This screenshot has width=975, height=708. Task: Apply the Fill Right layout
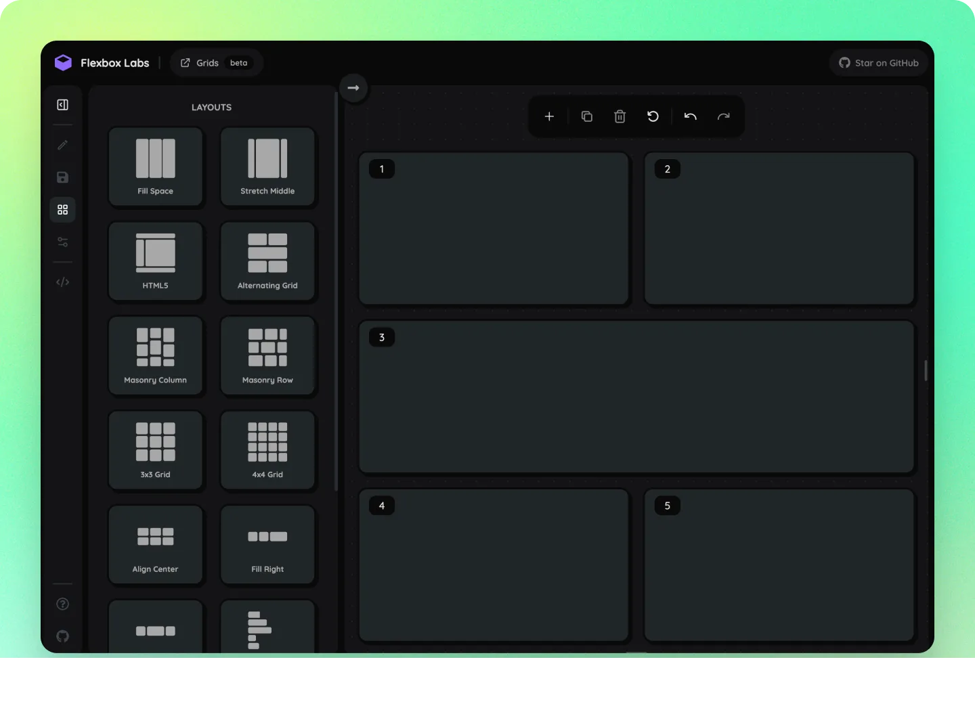tap(267, 545)
